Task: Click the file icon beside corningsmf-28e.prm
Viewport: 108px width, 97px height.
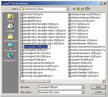Action: point(22,60)
